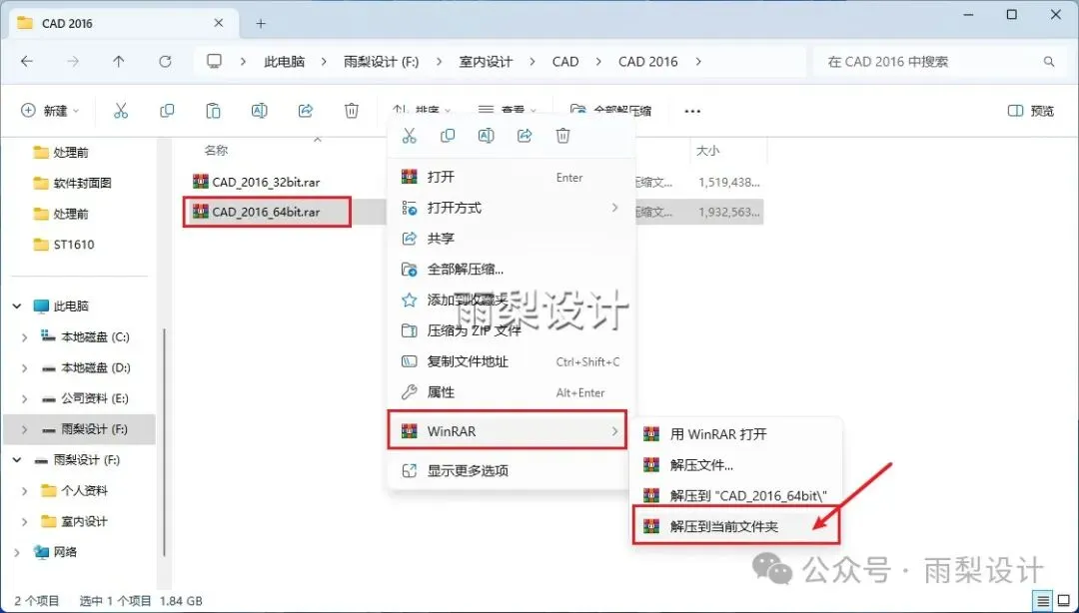The width and height of the screenshot is (1079, 613).
Task: Click the navigation pane scrollbar
Action: click(164, 440)
